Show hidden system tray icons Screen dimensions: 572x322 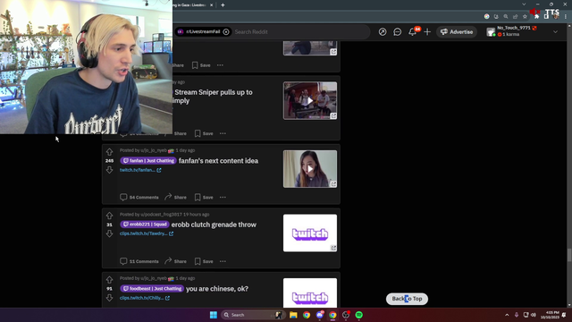pos(507,315)
